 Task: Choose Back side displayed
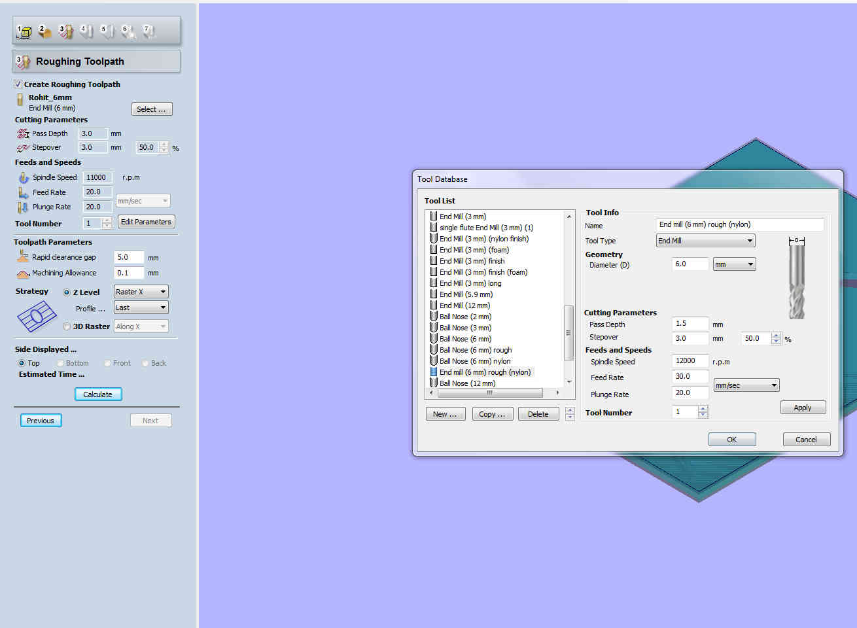[145, 363]
